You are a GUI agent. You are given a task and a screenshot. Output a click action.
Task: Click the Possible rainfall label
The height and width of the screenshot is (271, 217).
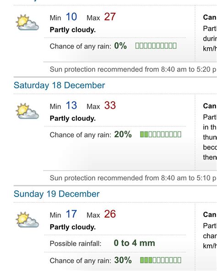pos(76,244)
